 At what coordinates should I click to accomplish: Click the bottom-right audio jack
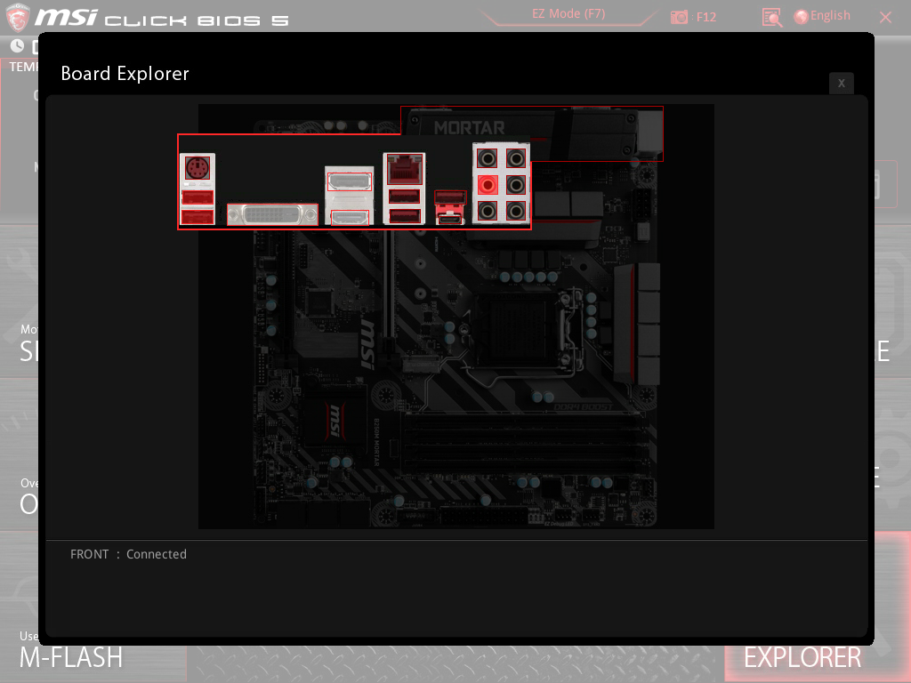coord(515,212)
